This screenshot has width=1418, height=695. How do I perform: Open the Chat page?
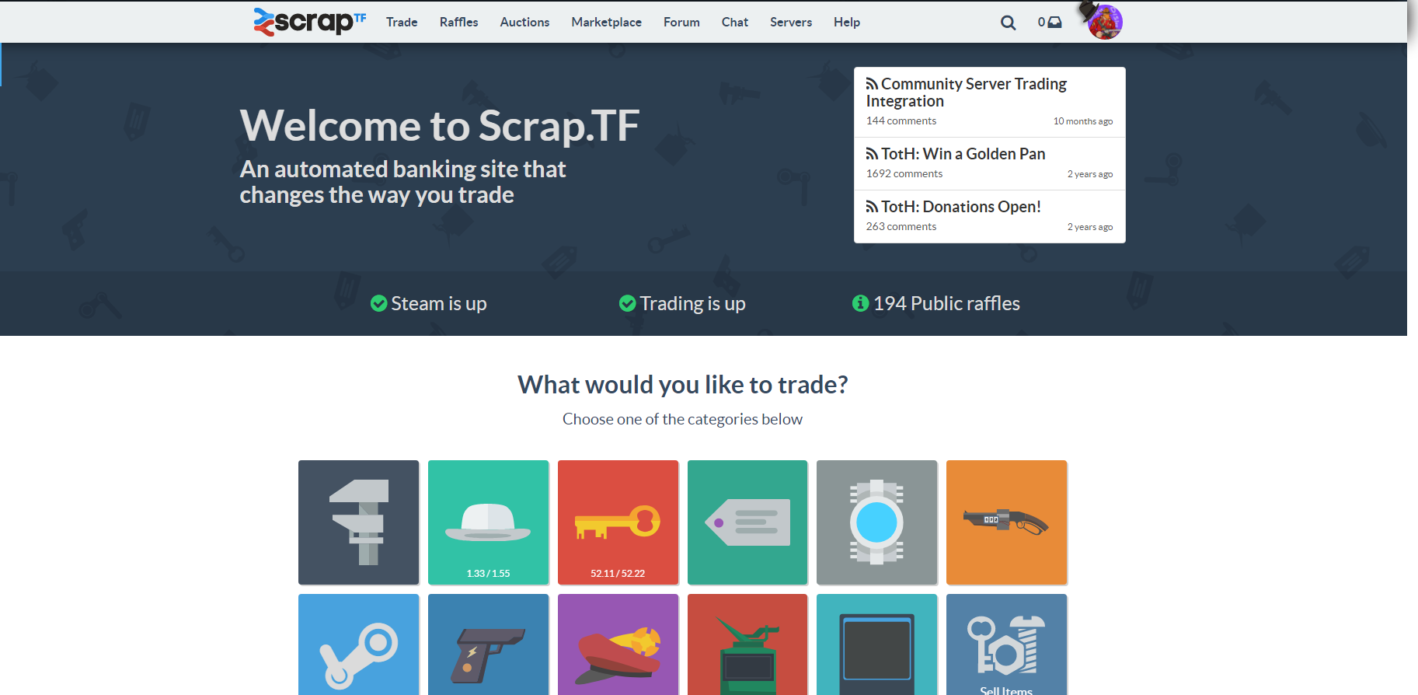click(x=735, y=23)
